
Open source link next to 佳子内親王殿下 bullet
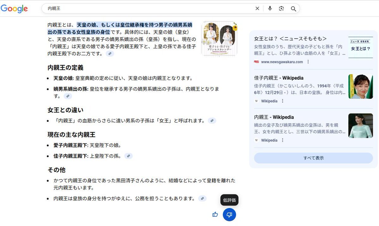coord(128,156)
